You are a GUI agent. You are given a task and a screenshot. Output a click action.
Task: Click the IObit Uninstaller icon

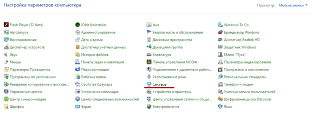point(77,25)
